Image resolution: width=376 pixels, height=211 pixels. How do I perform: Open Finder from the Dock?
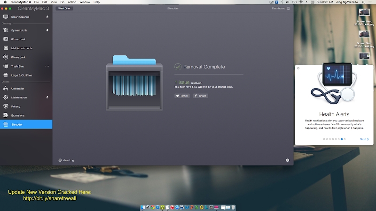(143, 207)
